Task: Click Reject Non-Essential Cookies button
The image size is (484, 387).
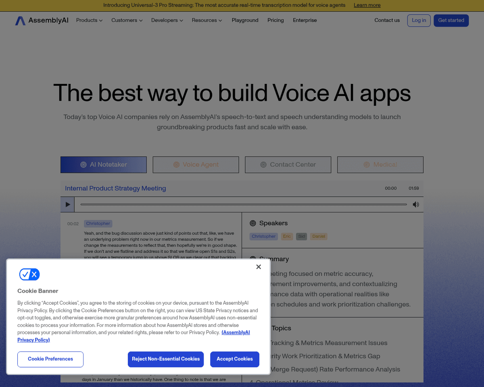Action: (x=166, y=359)
